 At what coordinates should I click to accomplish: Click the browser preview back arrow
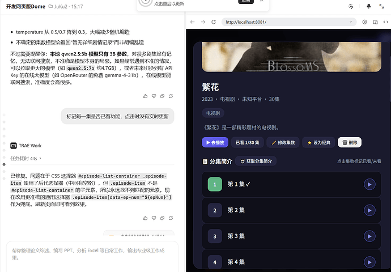(192, 22)
